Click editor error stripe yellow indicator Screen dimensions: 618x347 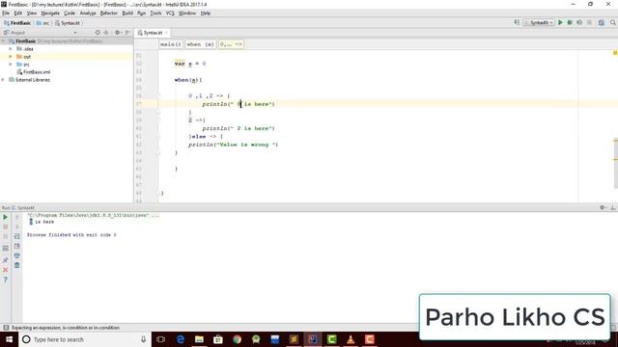click(x=615, y=53)
